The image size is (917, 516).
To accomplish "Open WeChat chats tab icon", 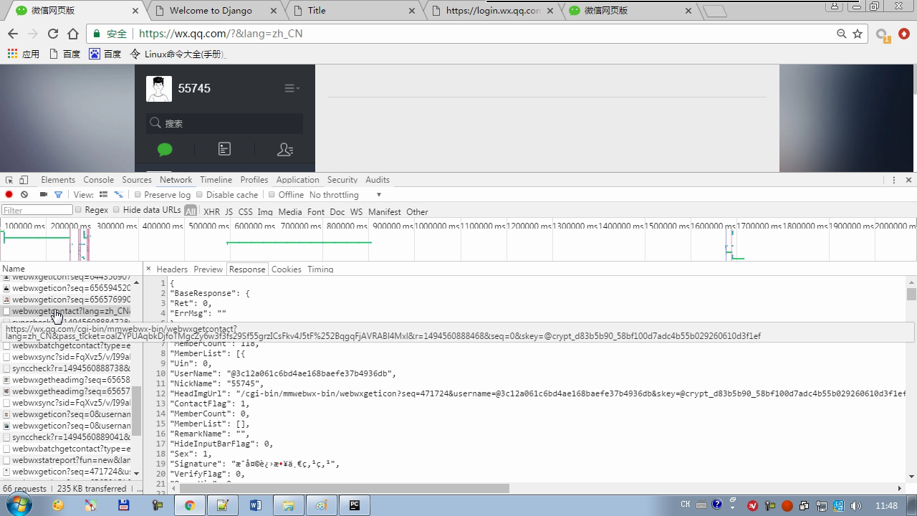I will pos(165,149).
